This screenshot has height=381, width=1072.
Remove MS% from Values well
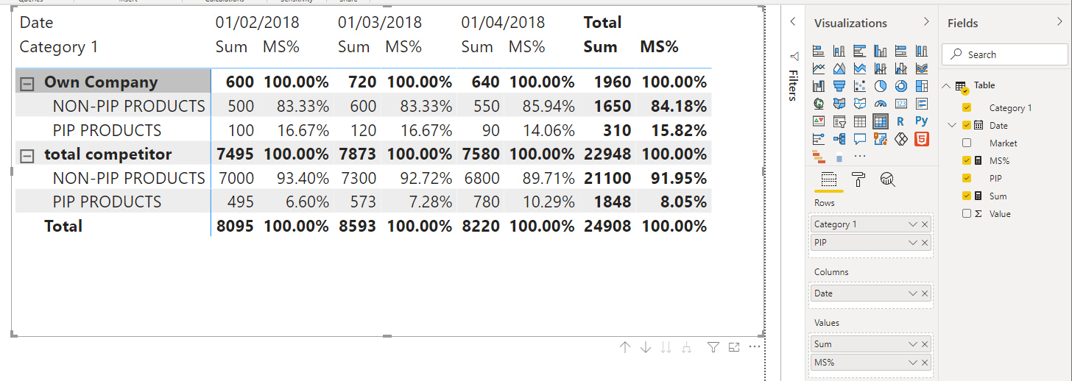(925, 363)
